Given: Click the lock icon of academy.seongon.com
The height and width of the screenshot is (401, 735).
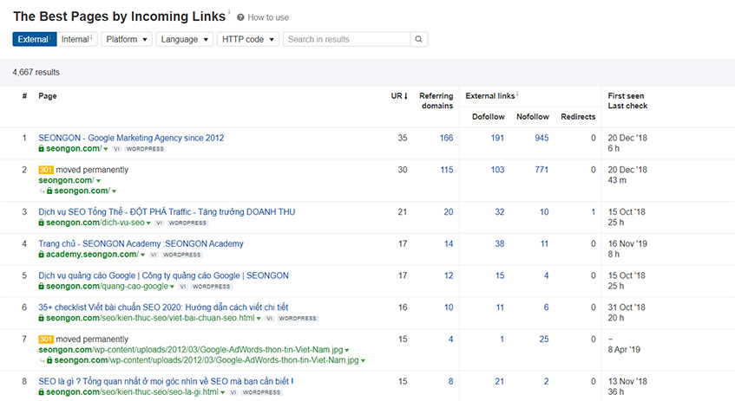Looking at the screenshot, I should pyautogui.click(x=42, y=254).
